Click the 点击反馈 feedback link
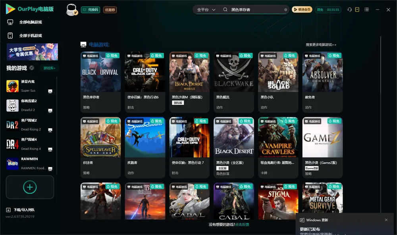 242,224
